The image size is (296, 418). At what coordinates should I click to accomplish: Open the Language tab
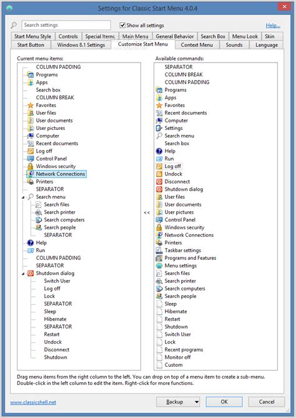(267, 45)
